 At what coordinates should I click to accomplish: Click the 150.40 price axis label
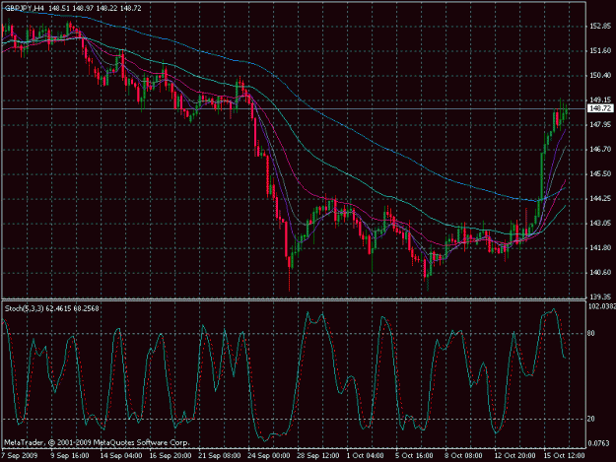tap(600, 76)
